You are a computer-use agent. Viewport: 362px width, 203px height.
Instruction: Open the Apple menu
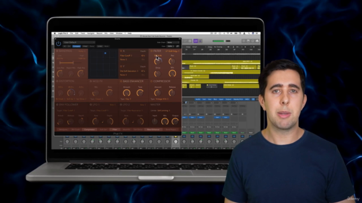pyautogui.click(x=55, y=33)
